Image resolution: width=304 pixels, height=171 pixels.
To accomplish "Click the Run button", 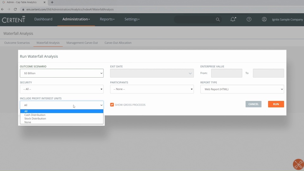I will point(276,104).
